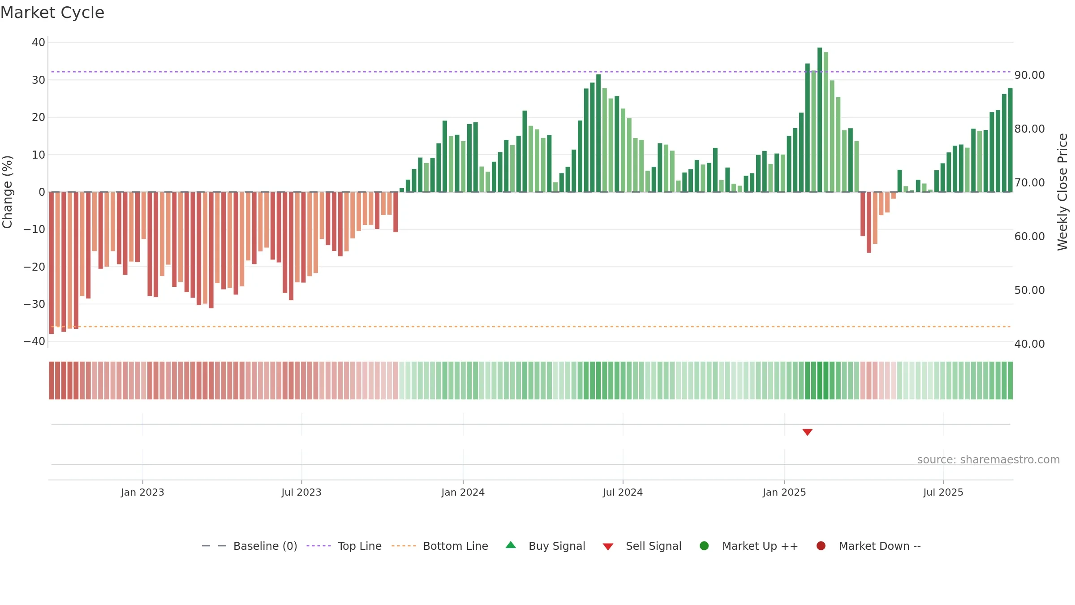Click the purple dotted top line in chart

(x=531, y=72)
